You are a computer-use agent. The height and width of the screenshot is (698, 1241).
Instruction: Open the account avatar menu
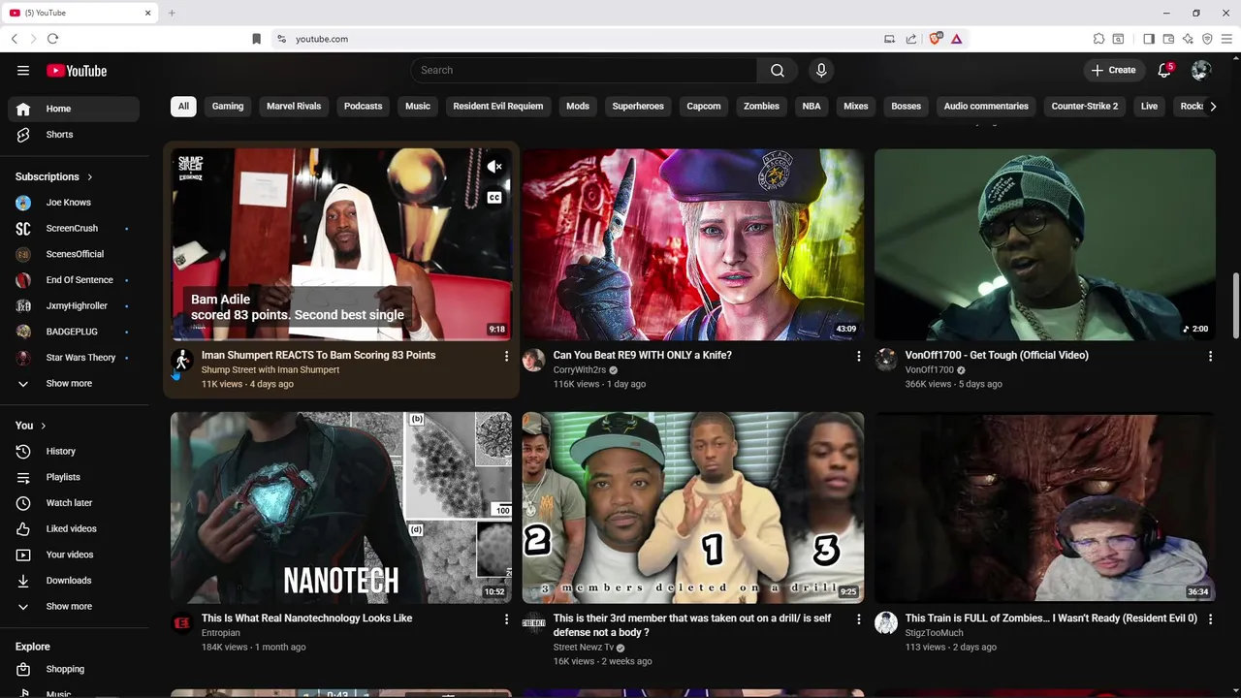point(1201,71)
